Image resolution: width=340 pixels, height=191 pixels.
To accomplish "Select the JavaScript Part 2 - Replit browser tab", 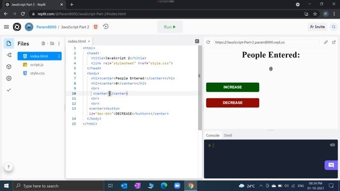I will [x=34, y=5].
